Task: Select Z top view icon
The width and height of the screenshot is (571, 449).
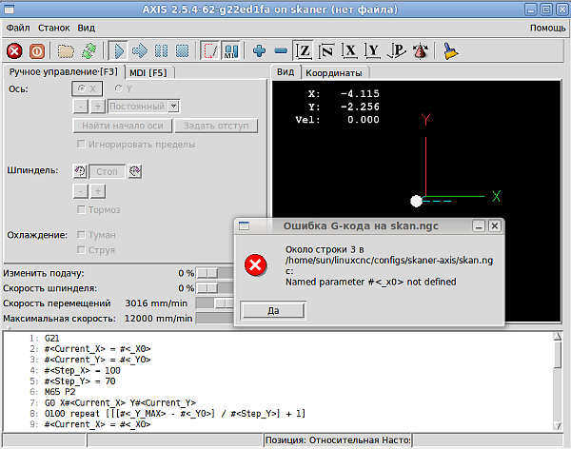Action: click(304, 51)
